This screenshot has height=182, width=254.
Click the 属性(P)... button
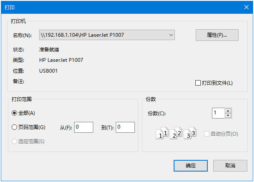click(217, 35)
